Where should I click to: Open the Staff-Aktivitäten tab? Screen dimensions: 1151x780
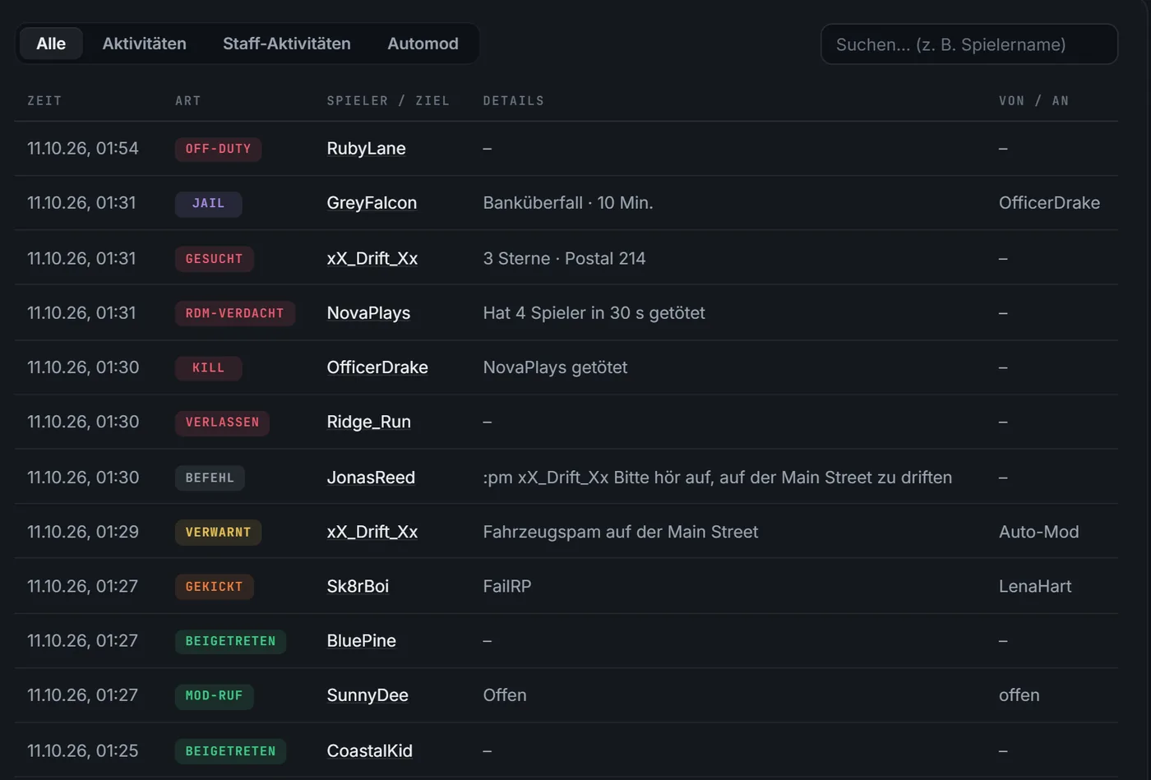[x=287, y=44]
